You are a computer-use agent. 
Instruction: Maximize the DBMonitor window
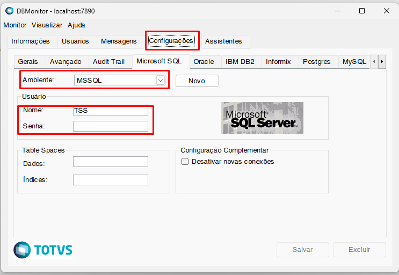tap(362, 11)
